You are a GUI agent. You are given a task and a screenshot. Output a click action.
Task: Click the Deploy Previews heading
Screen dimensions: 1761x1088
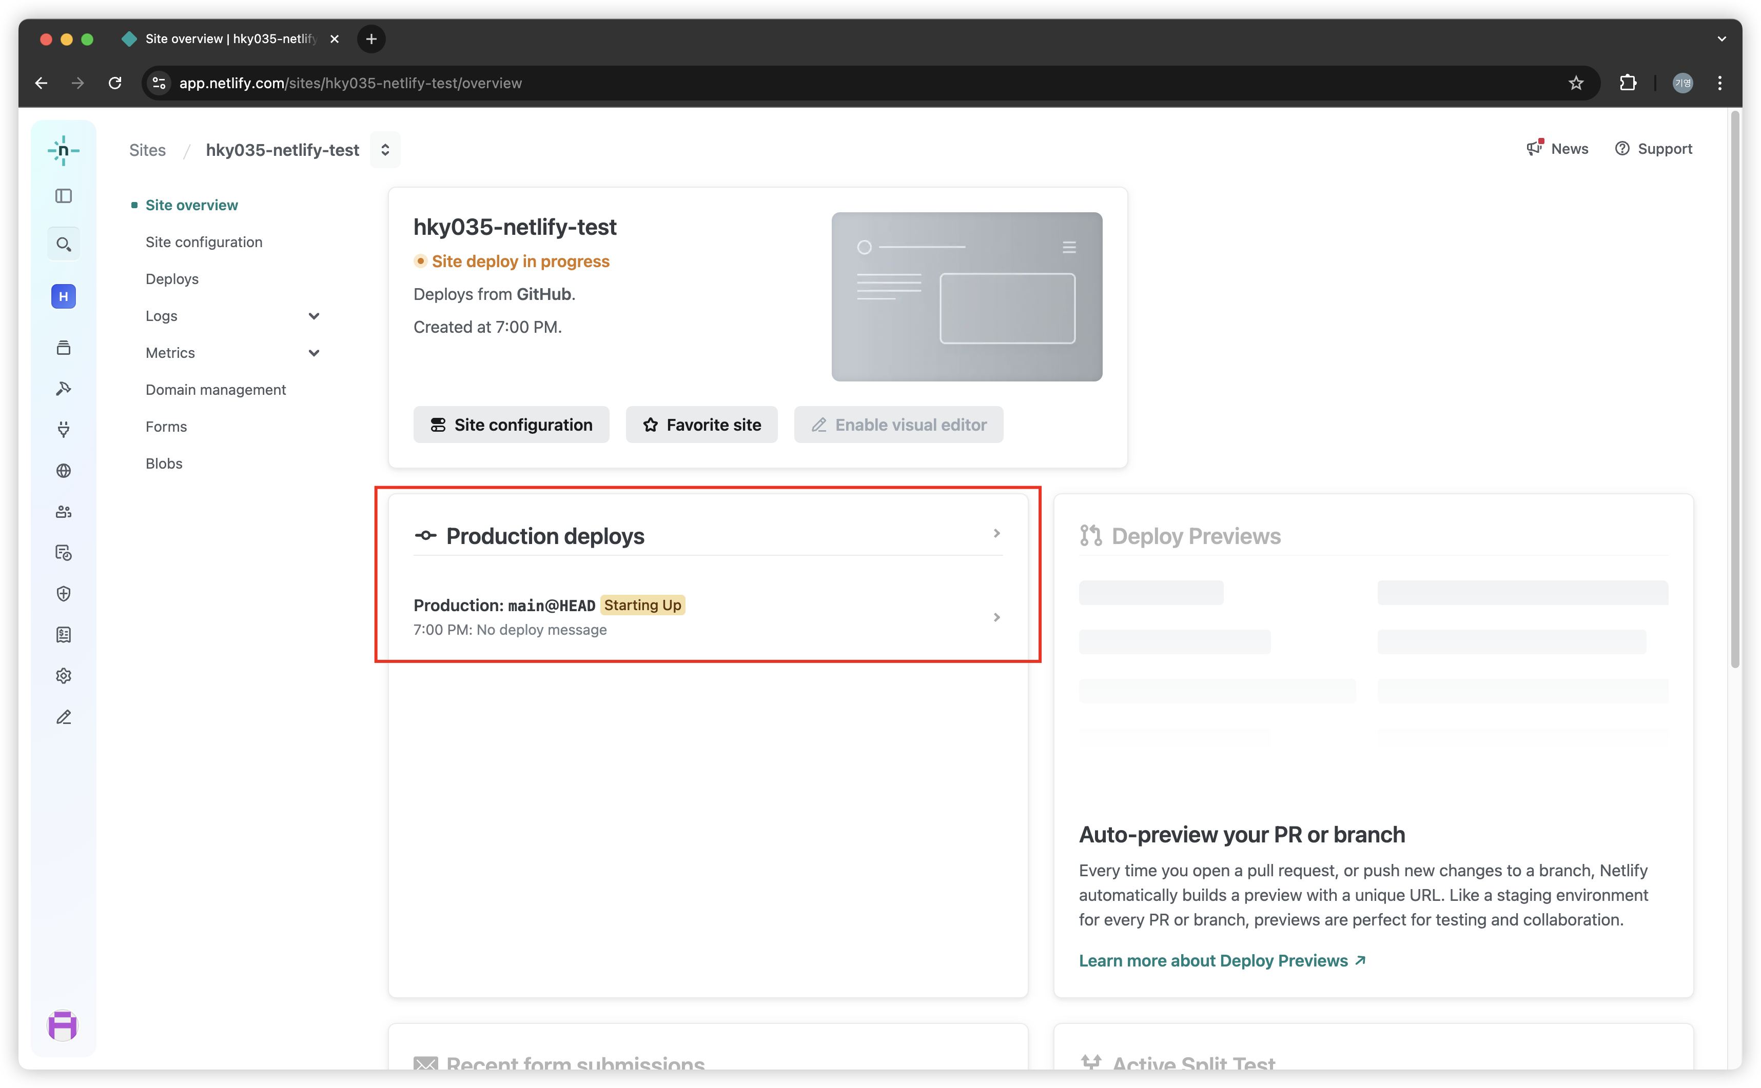pos(1196,536)
